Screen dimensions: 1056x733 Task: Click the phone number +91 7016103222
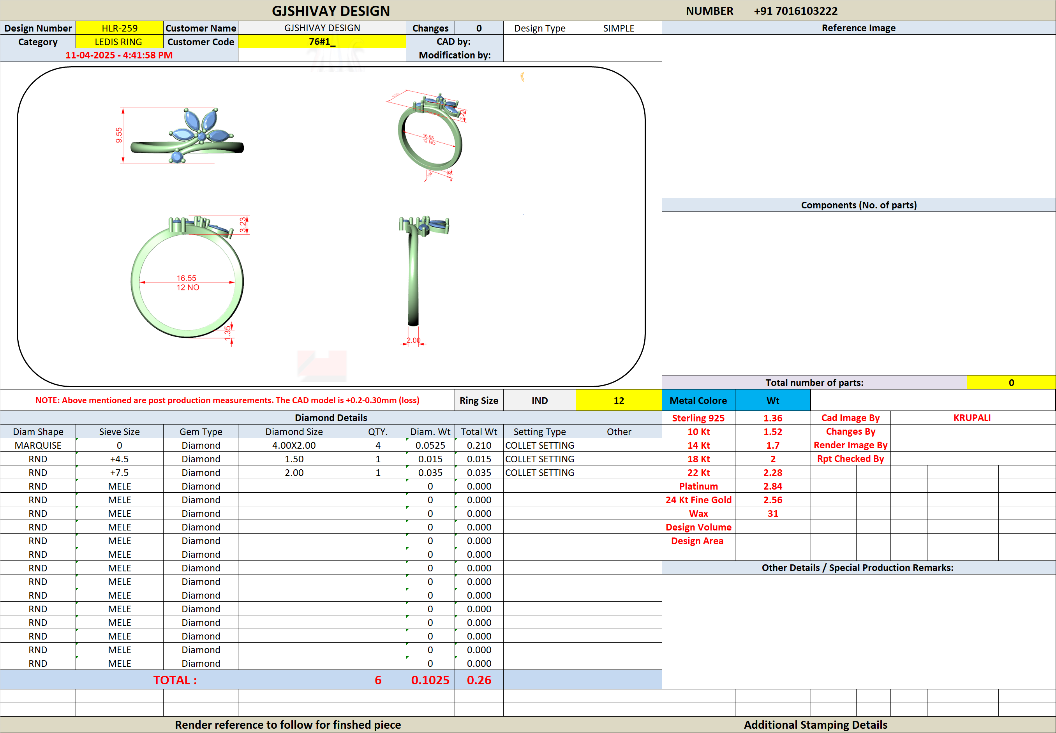tap(795, 11)
